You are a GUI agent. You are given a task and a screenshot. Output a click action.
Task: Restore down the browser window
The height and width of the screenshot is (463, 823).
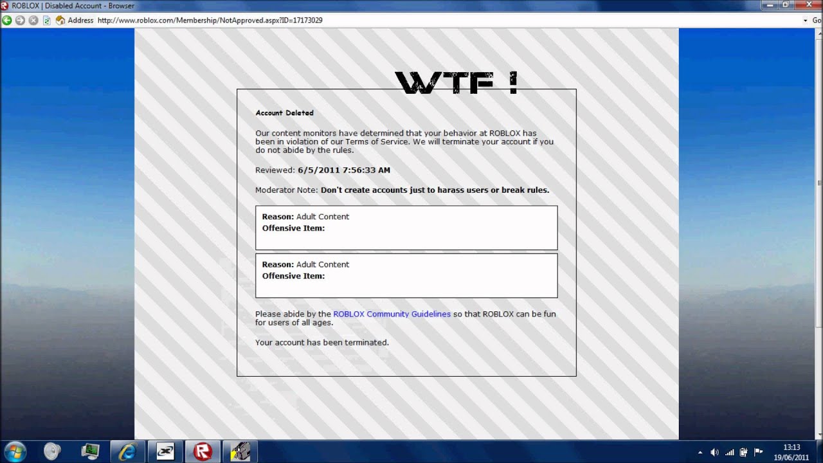785,5
